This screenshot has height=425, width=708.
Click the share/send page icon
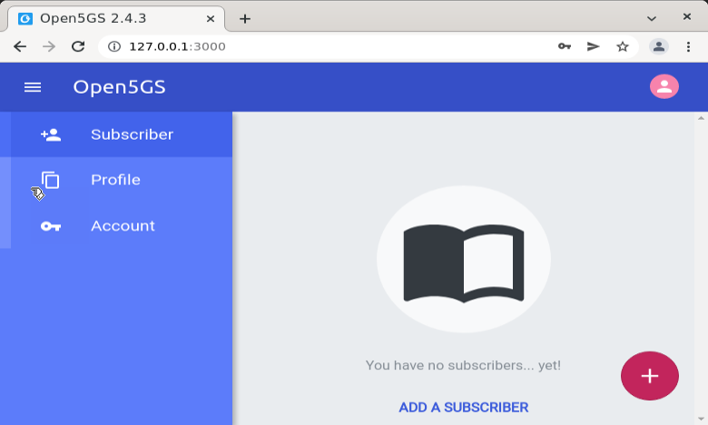(x=593, y=46)
